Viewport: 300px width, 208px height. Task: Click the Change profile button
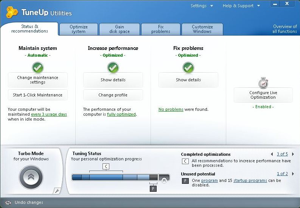coord(113,95)
